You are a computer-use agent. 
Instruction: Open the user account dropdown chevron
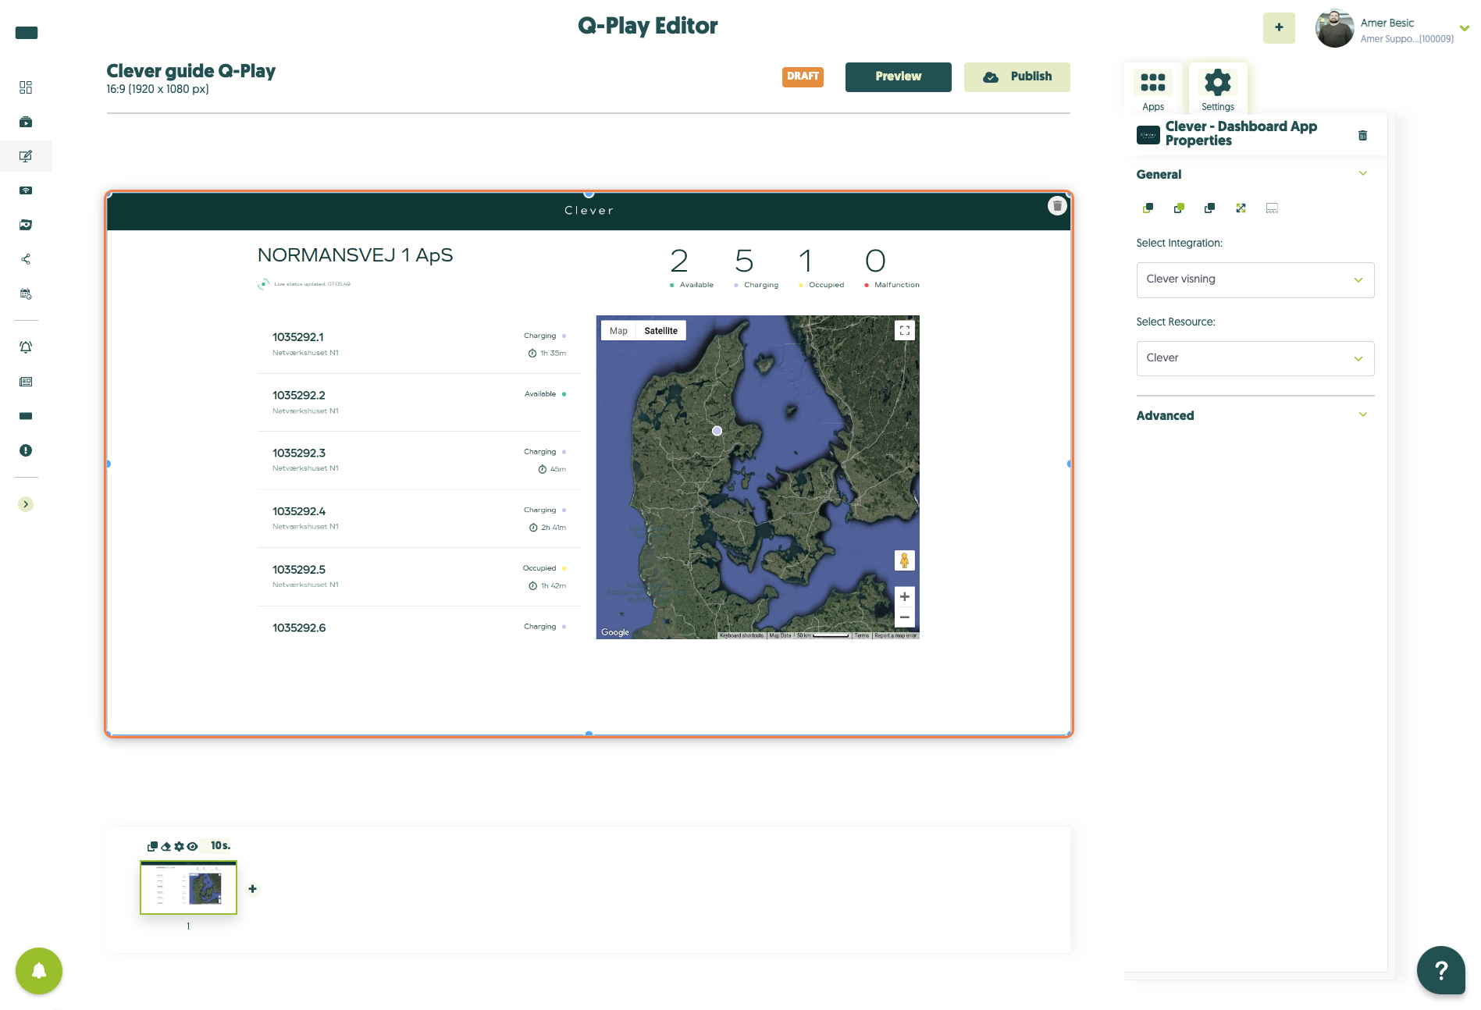click(1465, 28)
